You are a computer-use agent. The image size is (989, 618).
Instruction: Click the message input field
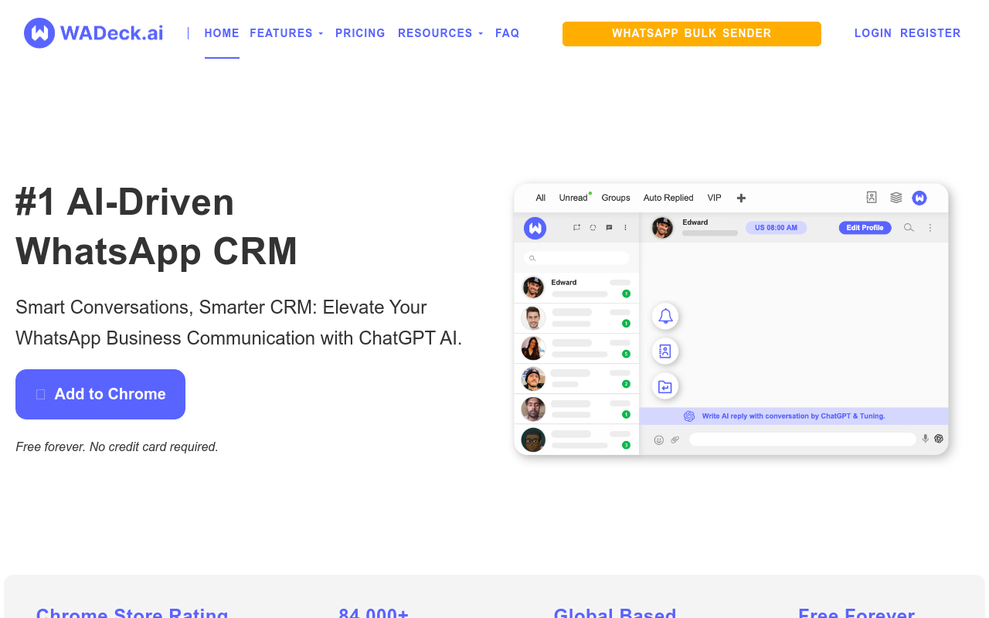point(802,440)
